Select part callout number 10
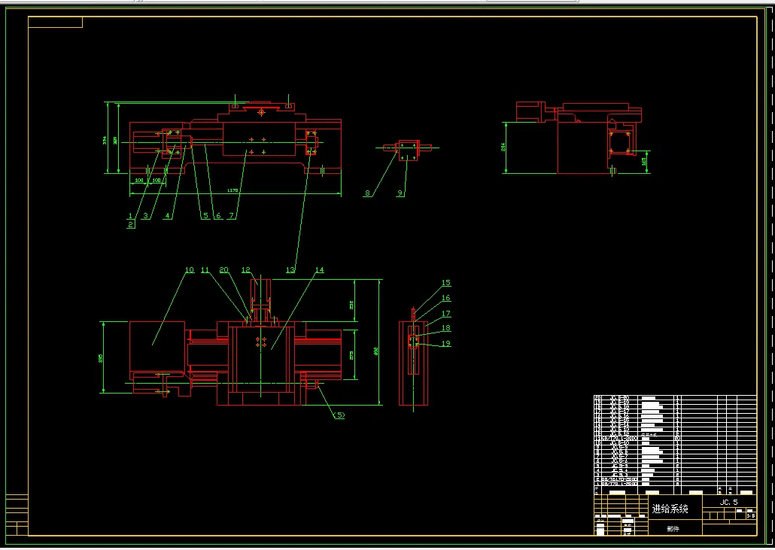This screenshot has width=775, height=550. click(190, 270)
